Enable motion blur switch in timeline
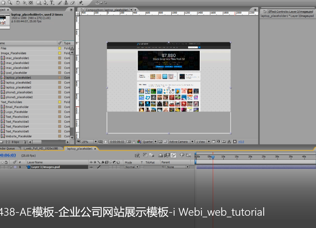Image resolution: width=316 pixels, height=228 pixels. [173, 155]
